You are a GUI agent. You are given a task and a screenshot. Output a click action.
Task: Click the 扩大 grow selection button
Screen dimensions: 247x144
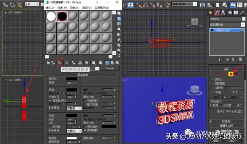[235, 92]
